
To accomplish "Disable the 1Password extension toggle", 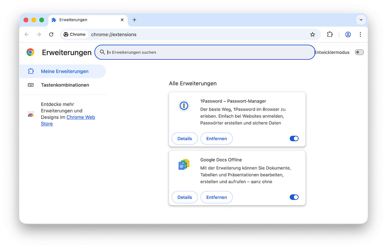I will tap(294, 139).
